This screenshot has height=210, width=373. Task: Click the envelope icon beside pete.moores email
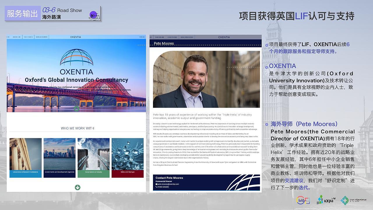click(156, 184)
